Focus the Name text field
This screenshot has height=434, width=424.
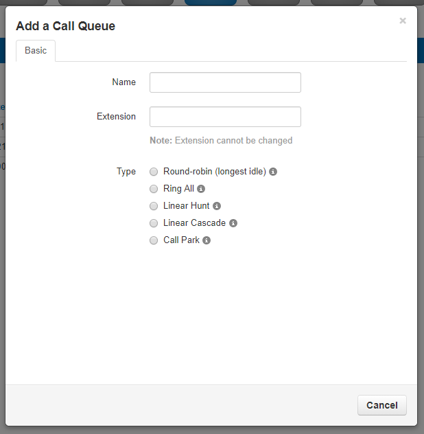click(x=225, y=82)
